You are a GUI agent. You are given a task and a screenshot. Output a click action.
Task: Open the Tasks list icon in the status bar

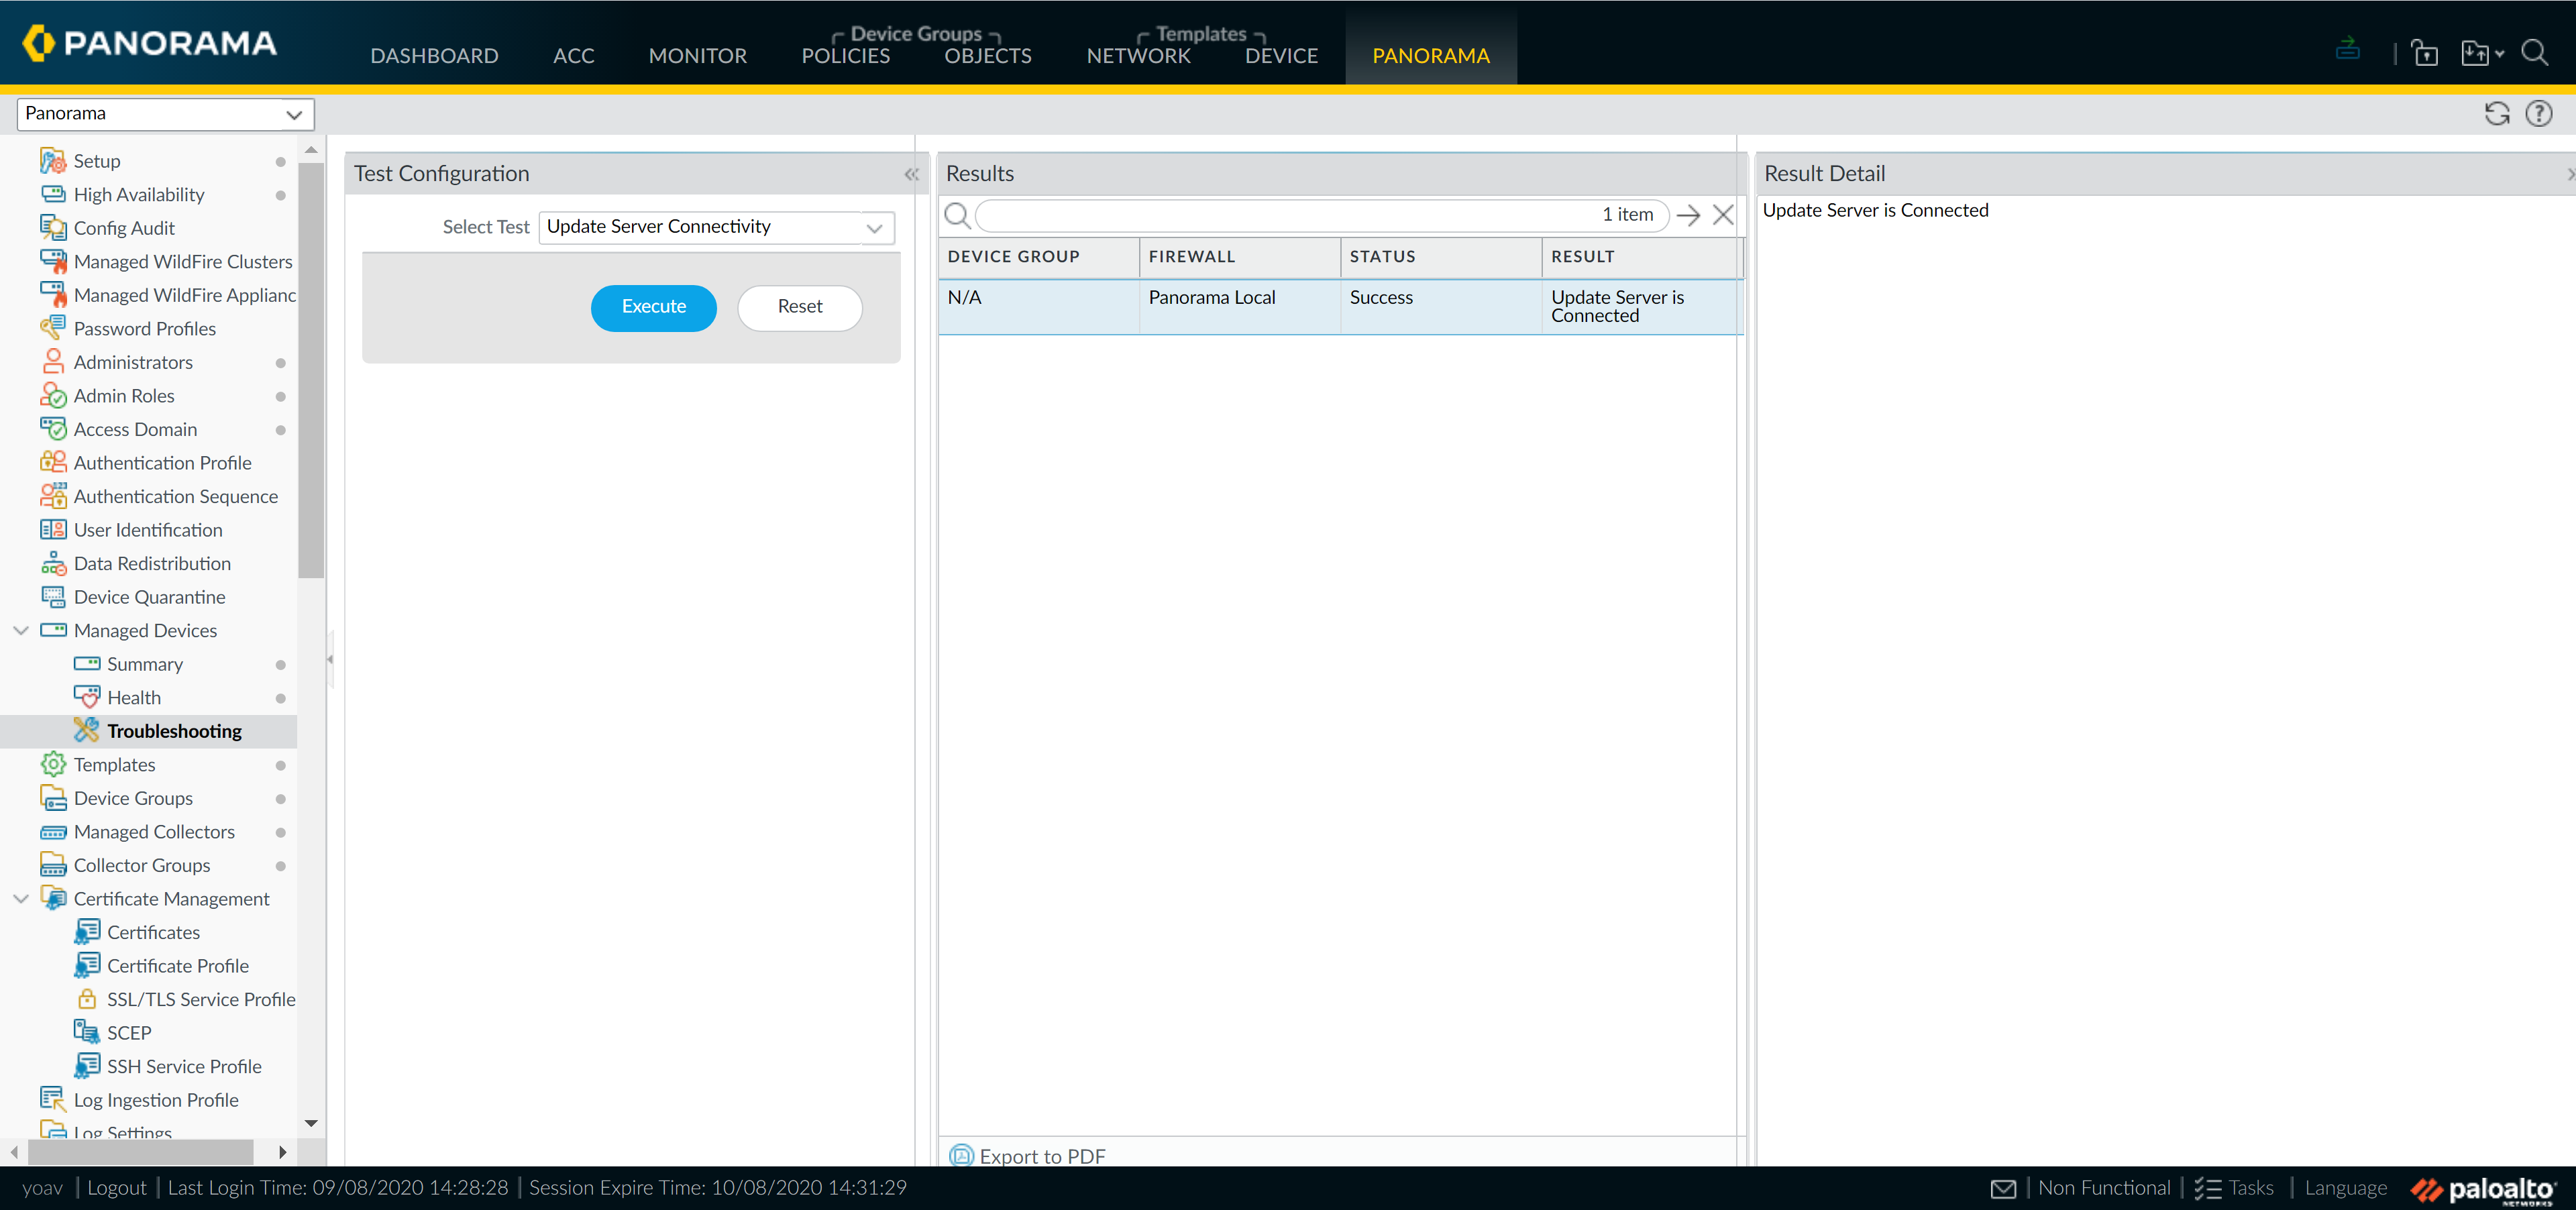coord(2207,1188)
